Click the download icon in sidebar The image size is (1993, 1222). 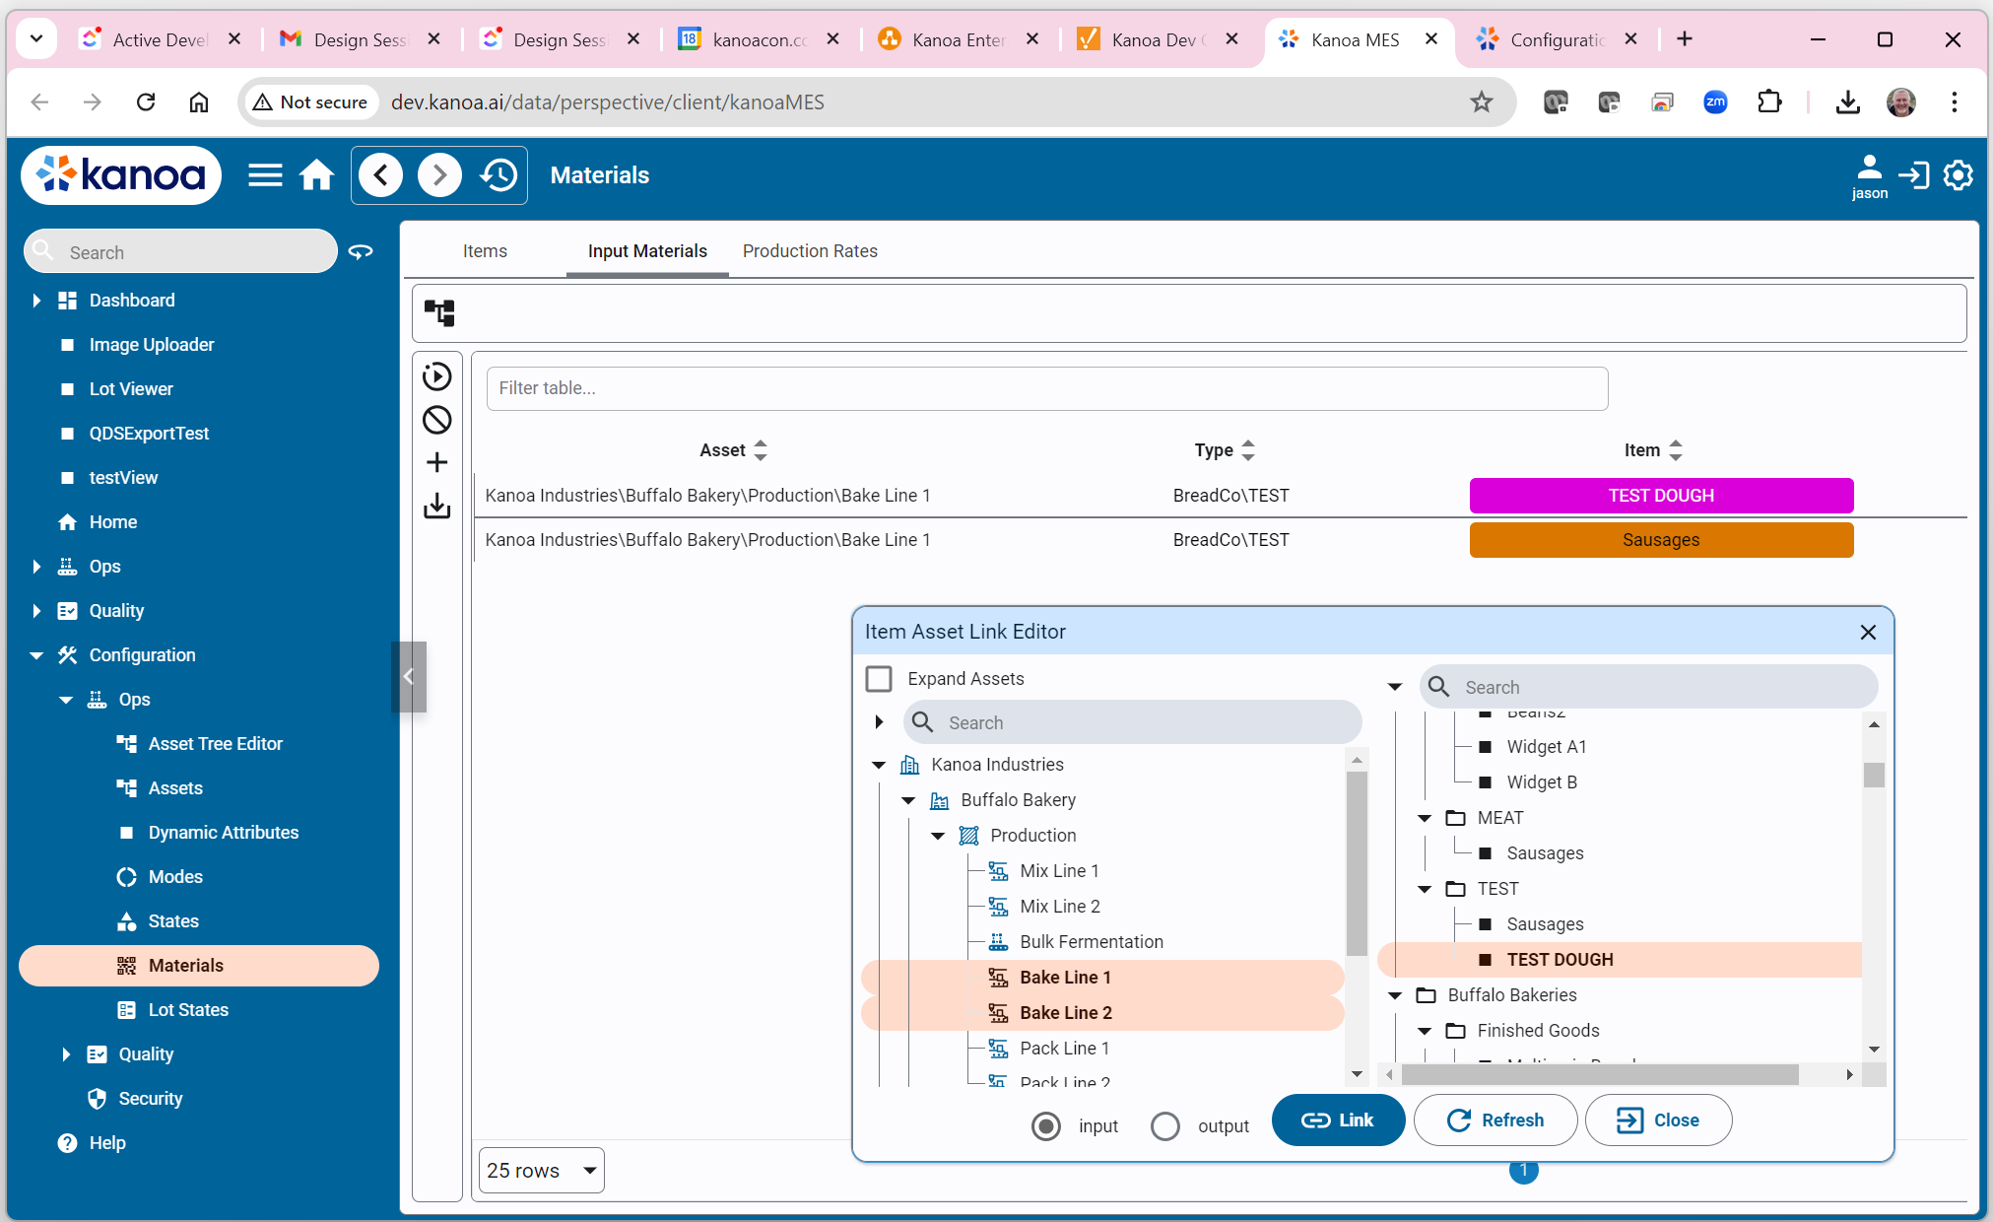coord(438,505)
